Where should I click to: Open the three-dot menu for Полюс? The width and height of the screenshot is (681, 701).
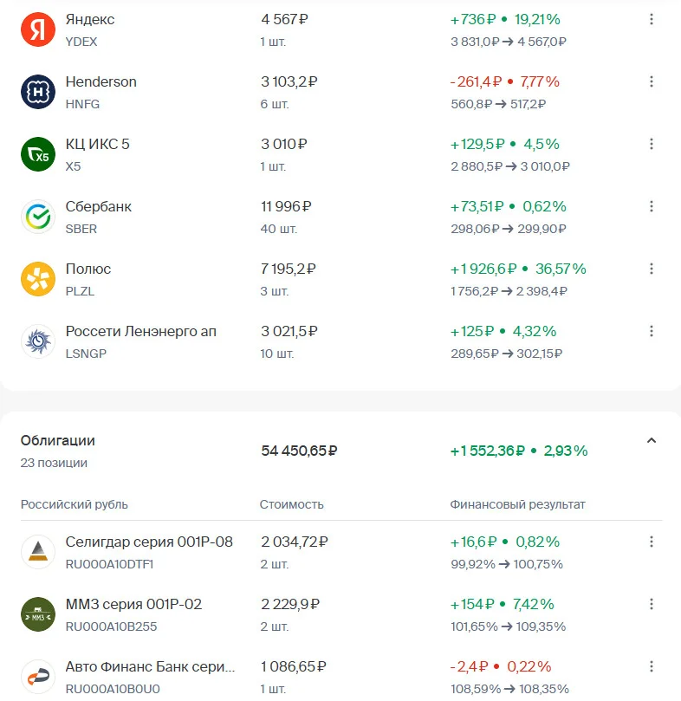652,269
